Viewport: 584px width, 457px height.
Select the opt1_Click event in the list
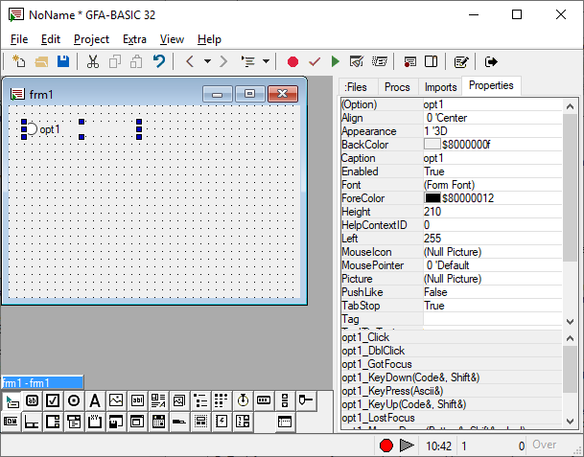366,337
